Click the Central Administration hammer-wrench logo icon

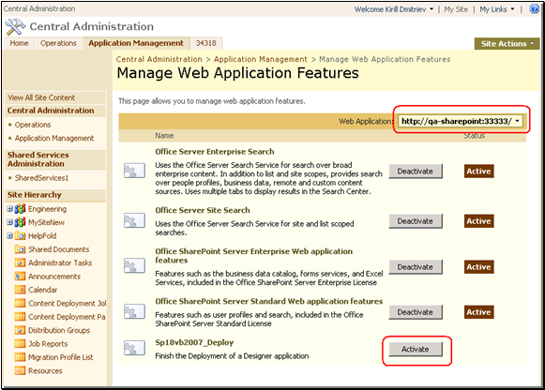click(15, 27)
